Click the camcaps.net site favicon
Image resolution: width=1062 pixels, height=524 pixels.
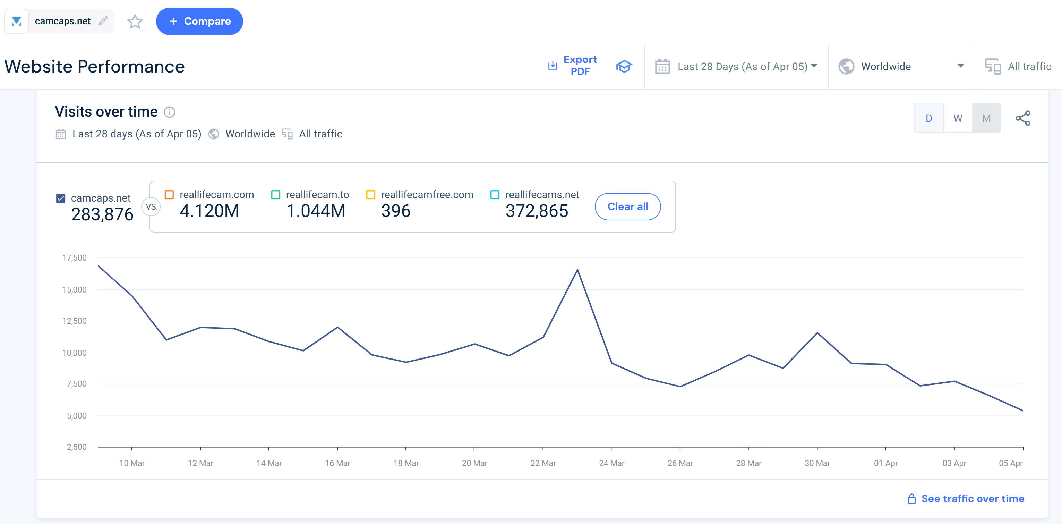[17, 21]
